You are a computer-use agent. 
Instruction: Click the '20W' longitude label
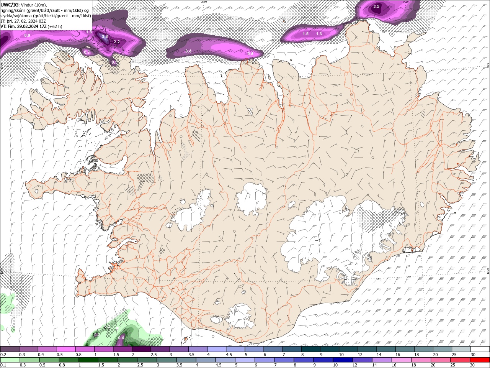click(204, 2)
